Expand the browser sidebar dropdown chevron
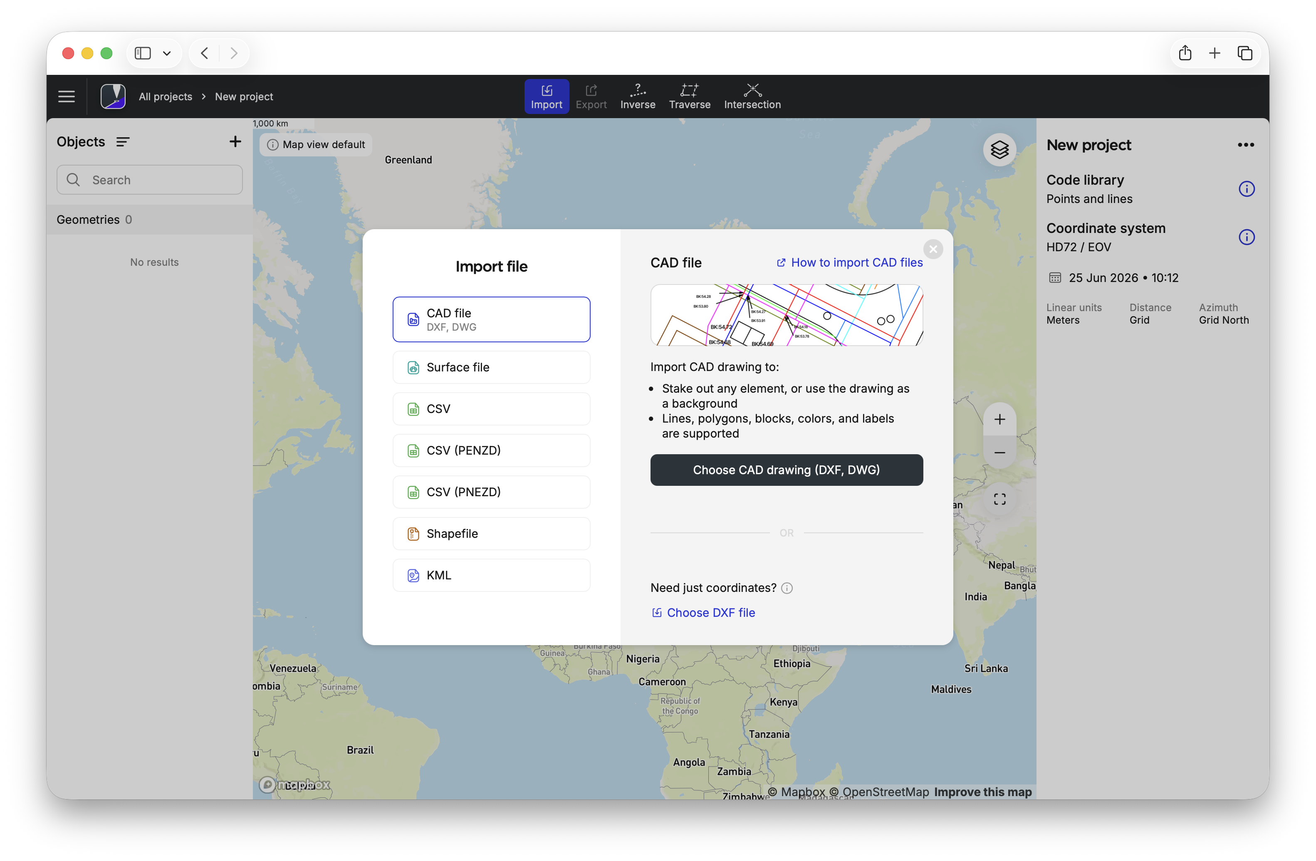The image size is (1316, 861). point(166,53)
